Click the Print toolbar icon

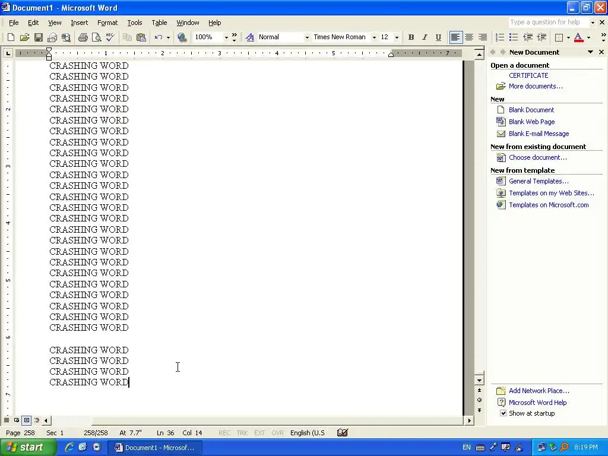click(x=83, y=37)
